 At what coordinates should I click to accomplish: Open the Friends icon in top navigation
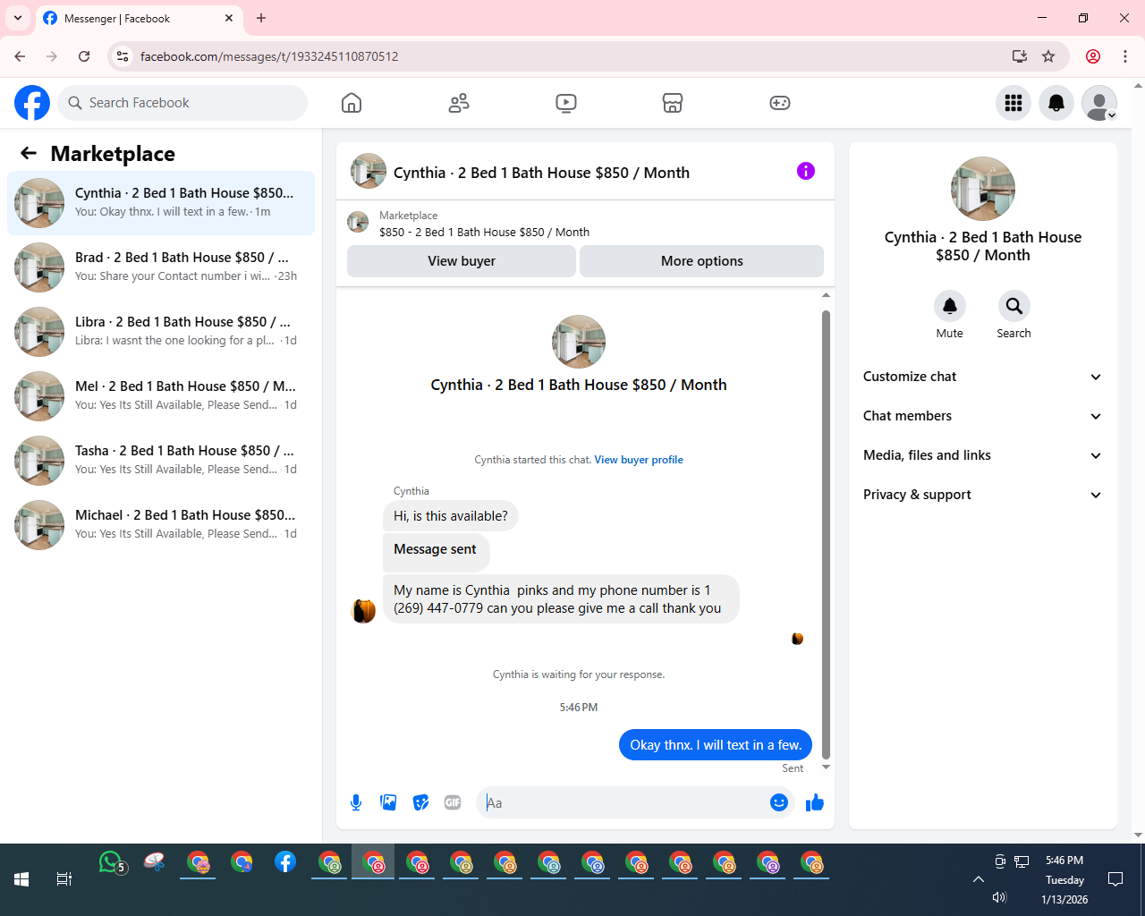point(459,103)
